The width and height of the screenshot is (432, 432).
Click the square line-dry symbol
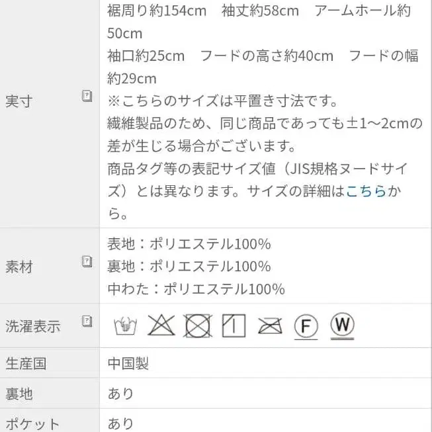pos(234,325)
